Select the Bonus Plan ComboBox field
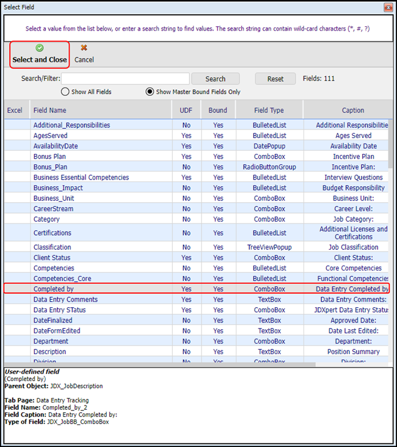 click(x=196, y=156)
